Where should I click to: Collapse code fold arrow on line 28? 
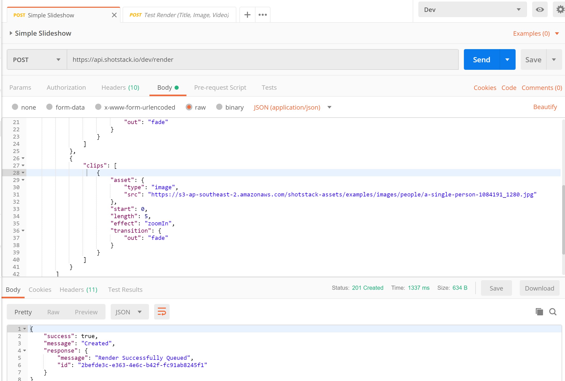click(x=23, y=173)
